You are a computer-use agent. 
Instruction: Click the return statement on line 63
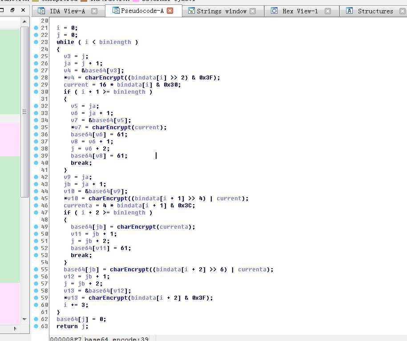pos(73,326)
